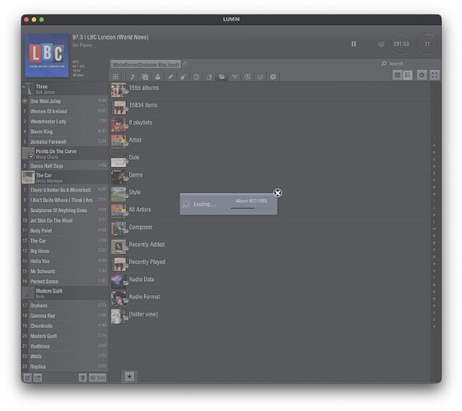Click the refresh icon beside MinimServer

pos(185,63)
